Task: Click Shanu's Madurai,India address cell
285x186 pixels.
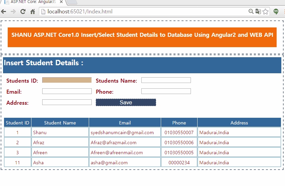Action: [x=239, y=132]
